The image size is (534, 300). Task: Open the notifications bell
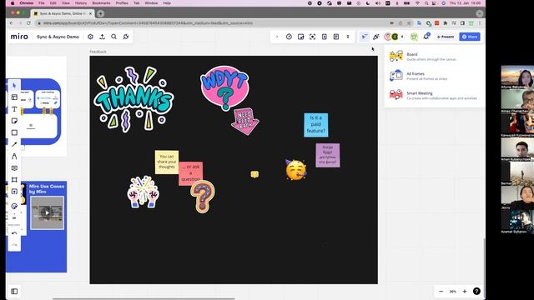point(426,37)
